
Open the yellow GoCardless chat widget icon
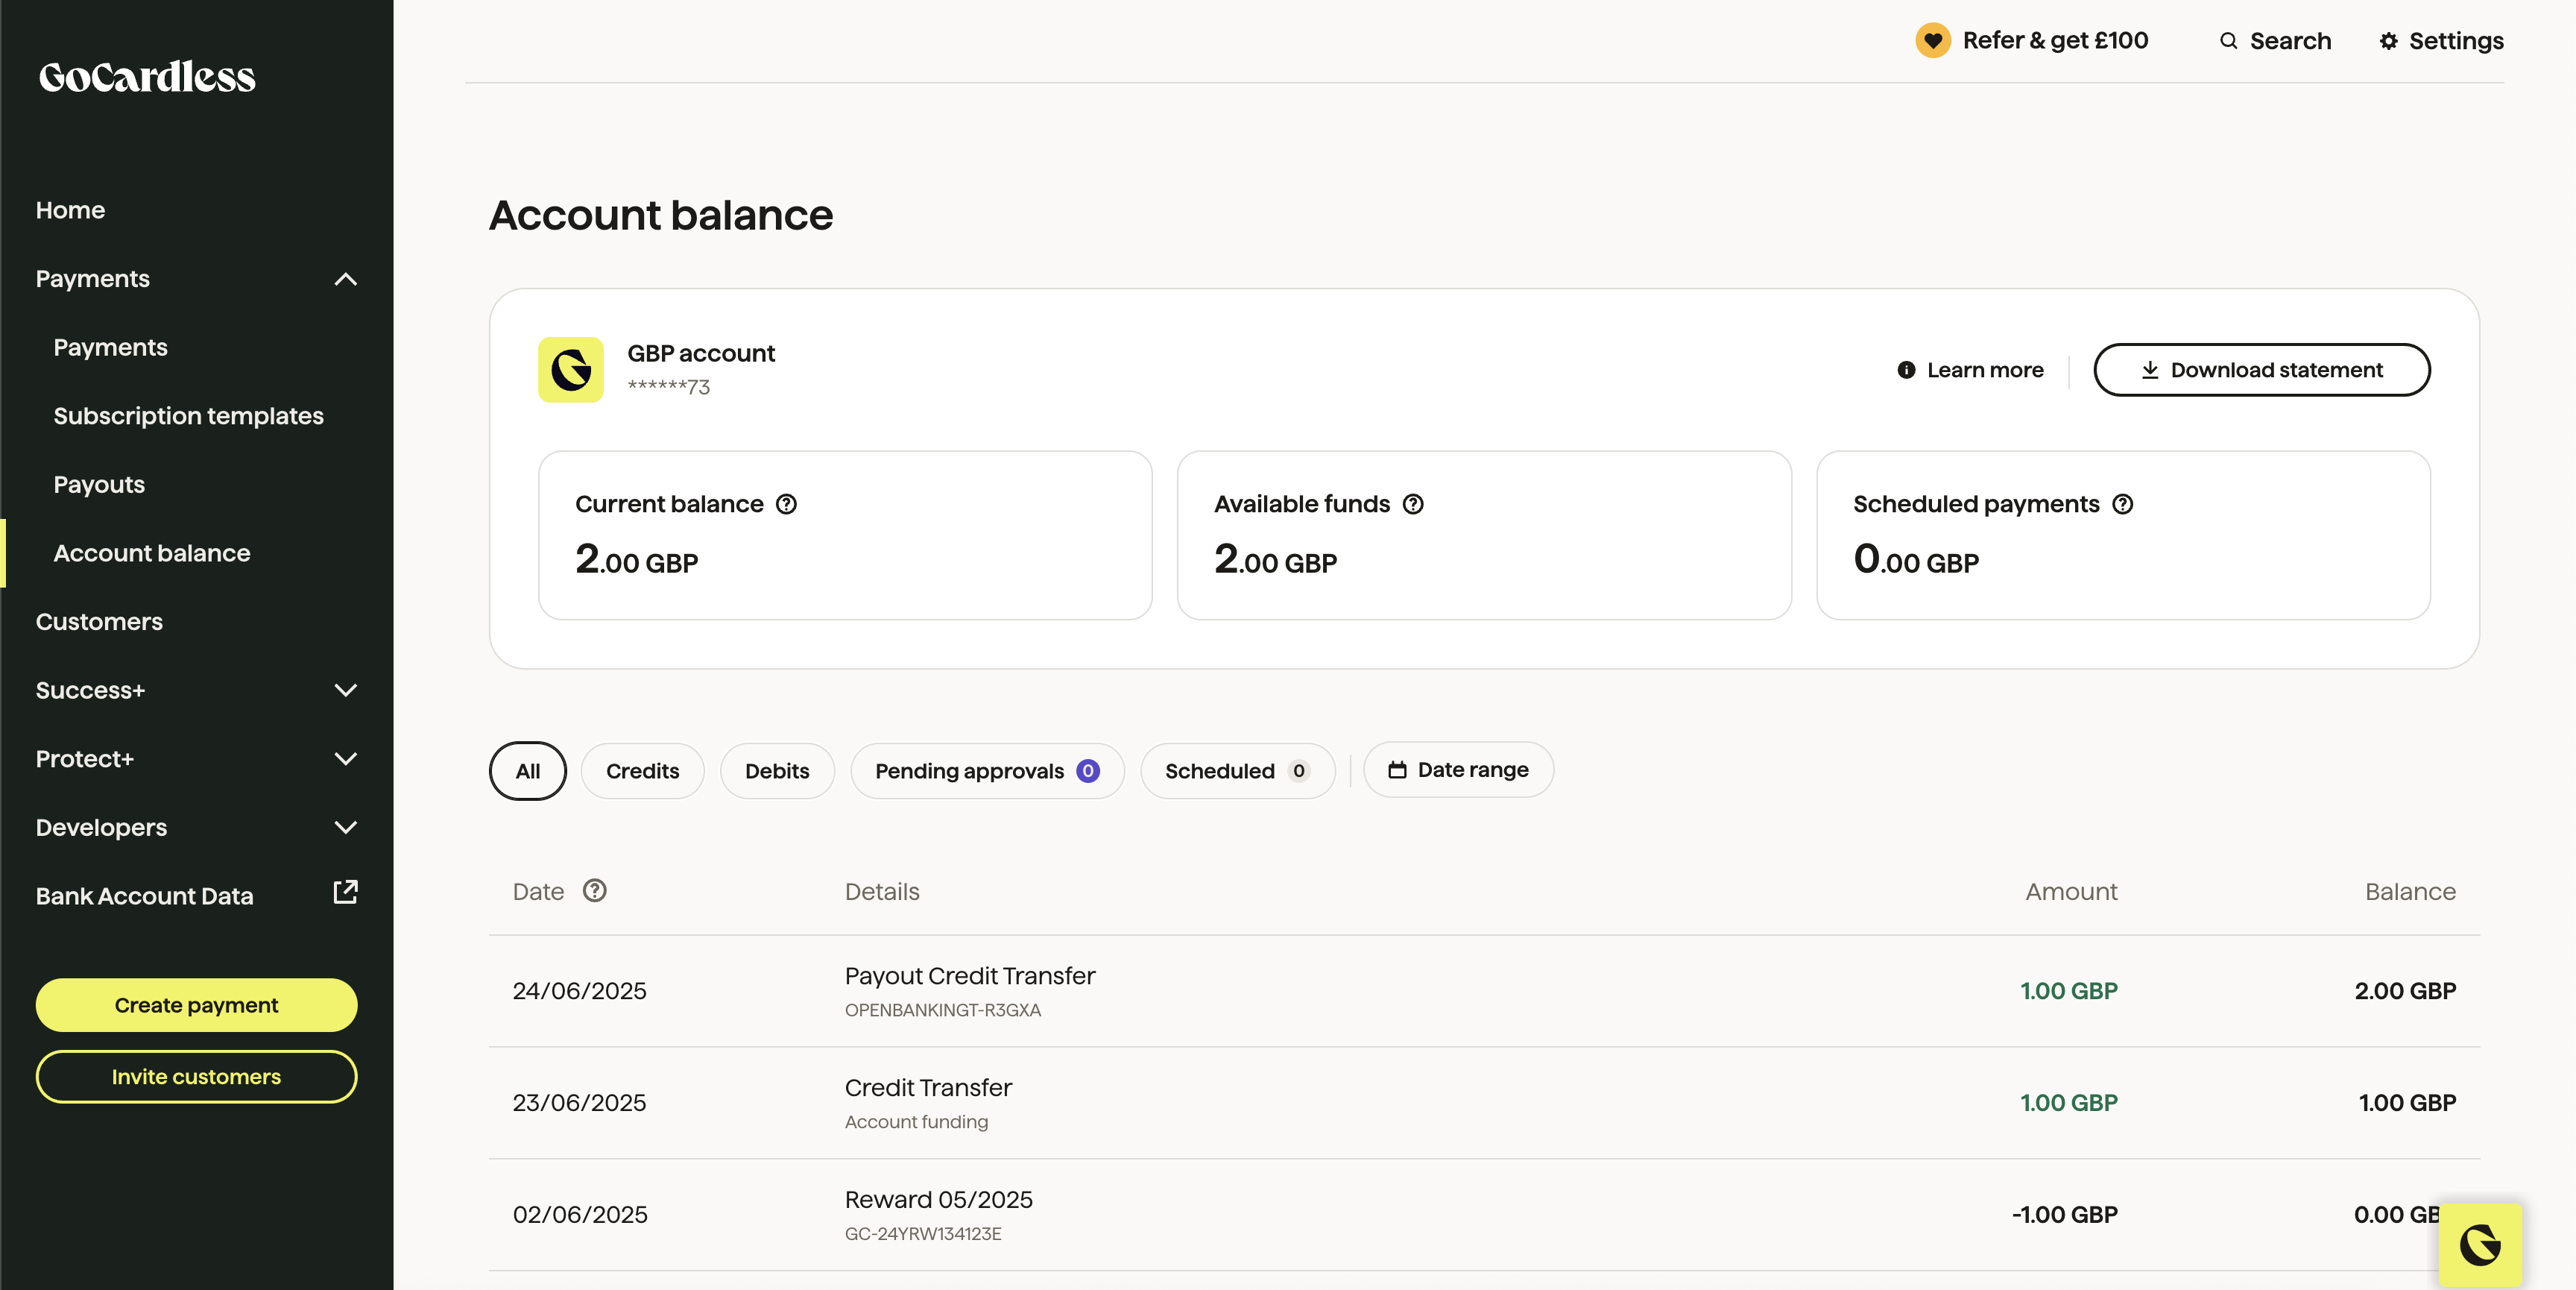click(2480, 1245)
